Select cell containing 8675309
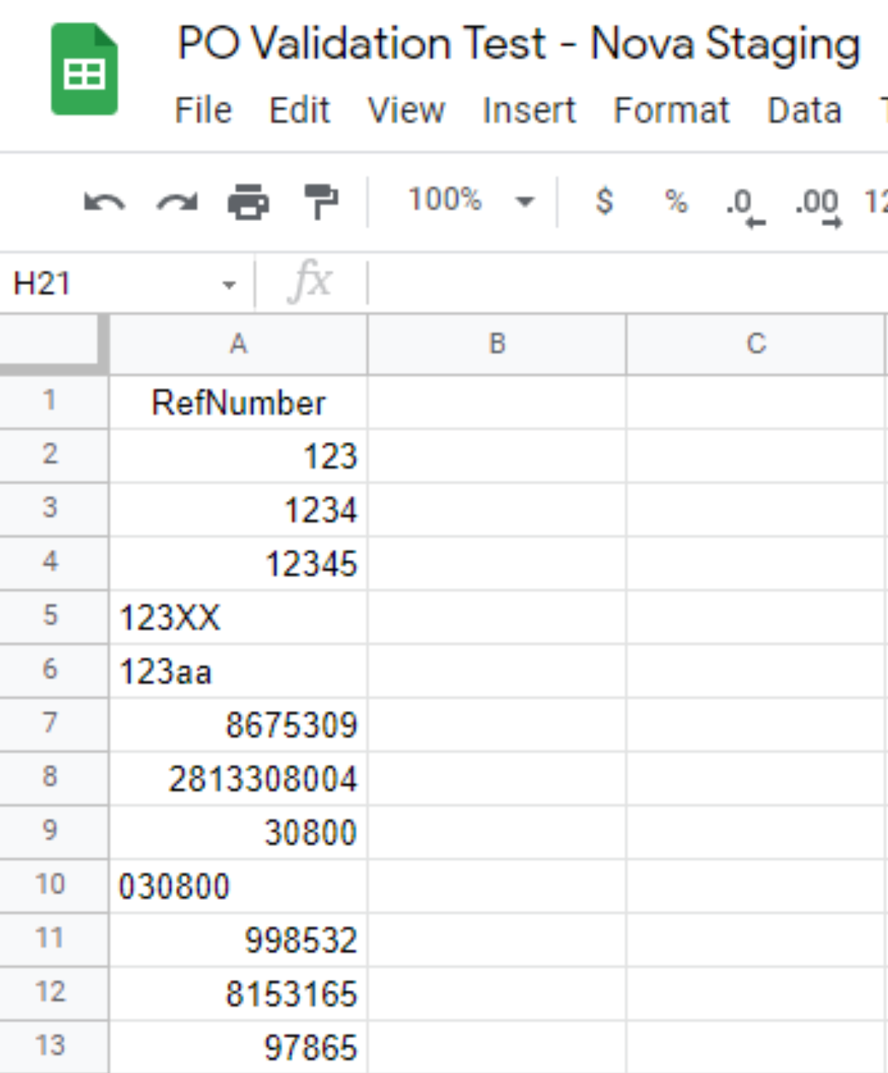 (x=238, y=725)
